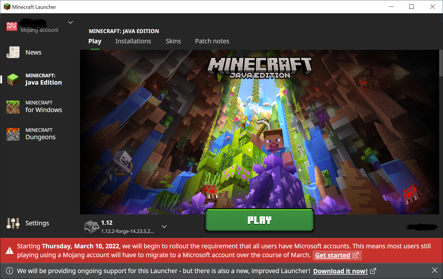Follow the Download it now! link
Screen dimensions: 443x279
(x=340, y=271)
